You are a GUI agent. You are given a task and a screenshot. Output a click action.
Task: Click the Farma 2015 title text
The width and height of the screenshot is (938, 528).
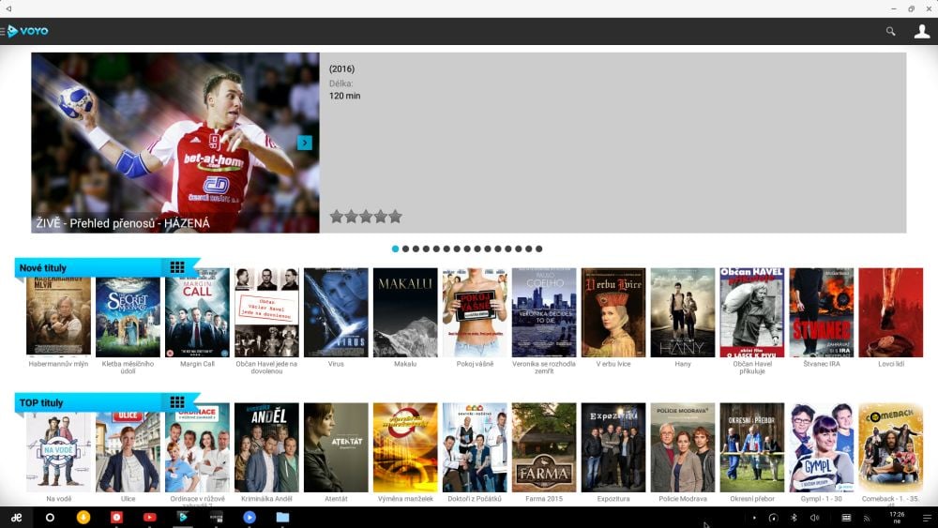tap(544, 499)
